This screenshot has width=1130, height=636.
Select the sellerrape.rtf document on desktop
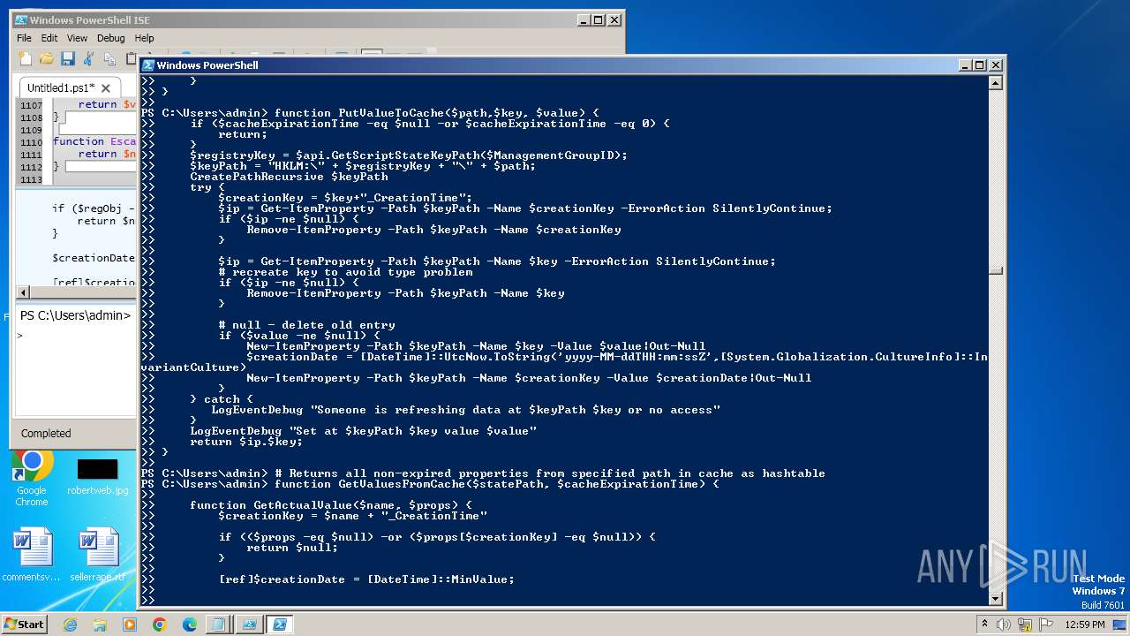97,556
